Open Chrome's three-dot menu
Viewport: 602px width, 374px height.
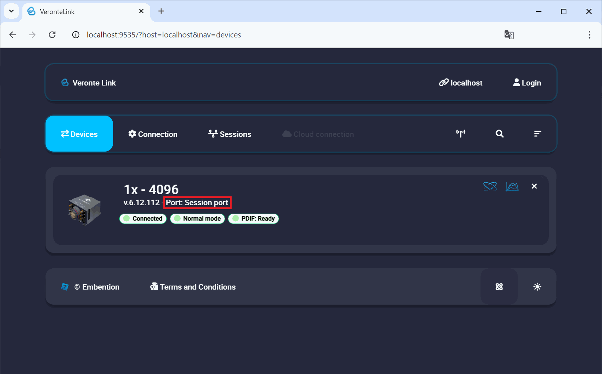pos(589,35)
